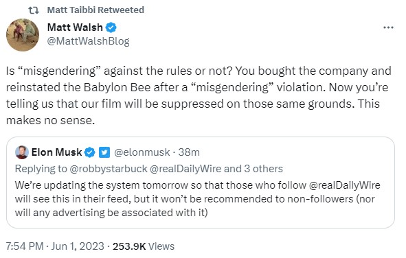Open the @robbystarbuck reply mention

click(109, 169)
